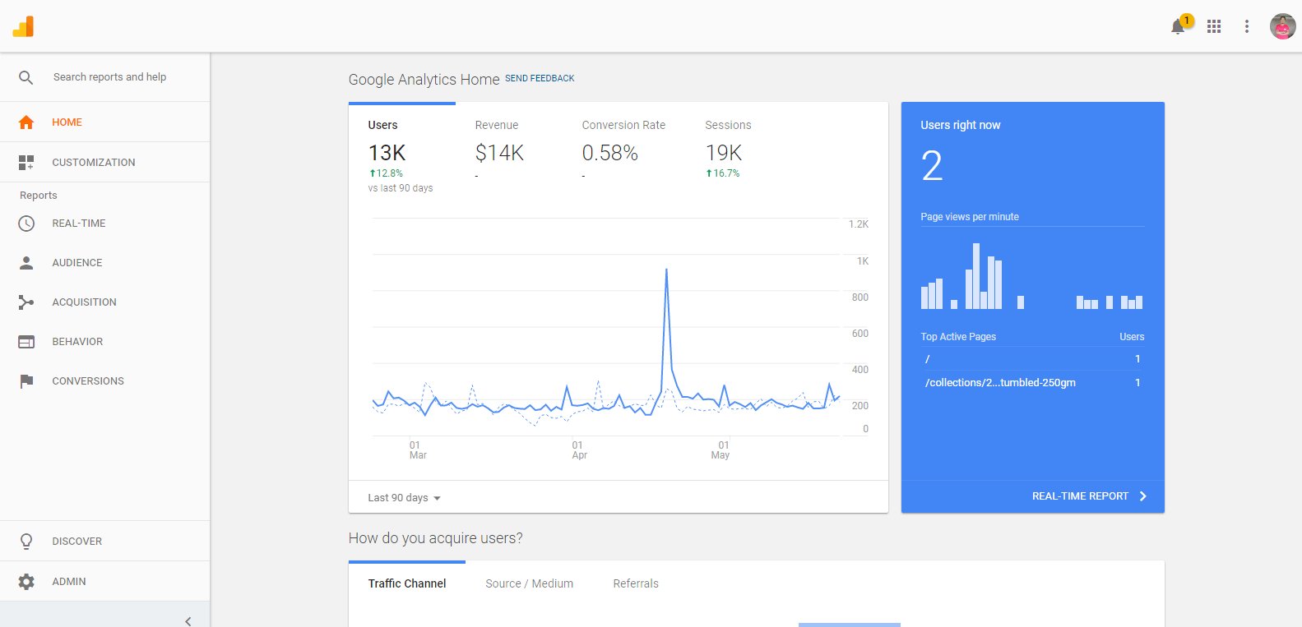Open the Google apps grid
The image size is (1302, 627).
tap(1214, 26)
